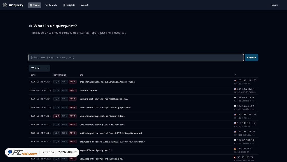This screenshot has width=287, height=162.
Task: Open paymentlbcenligne.pioy.fr report
Action: (x=96, y=150)
